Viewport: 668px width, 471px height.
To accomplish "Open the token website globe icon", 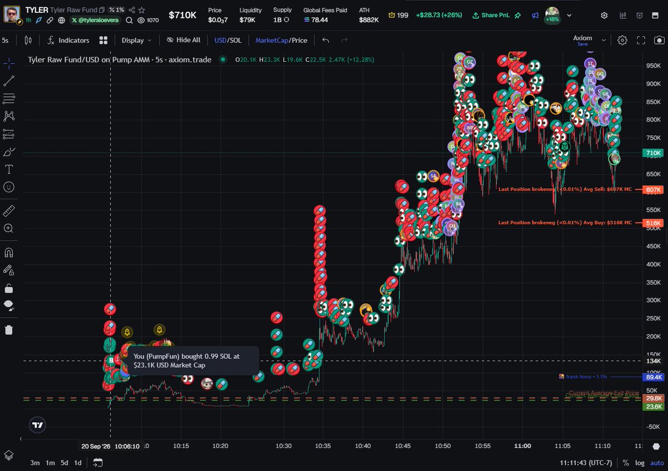I will click(61, 20).
